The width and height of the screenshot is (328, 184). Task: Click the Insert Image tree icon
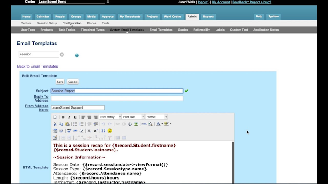(x=136, y=124)
